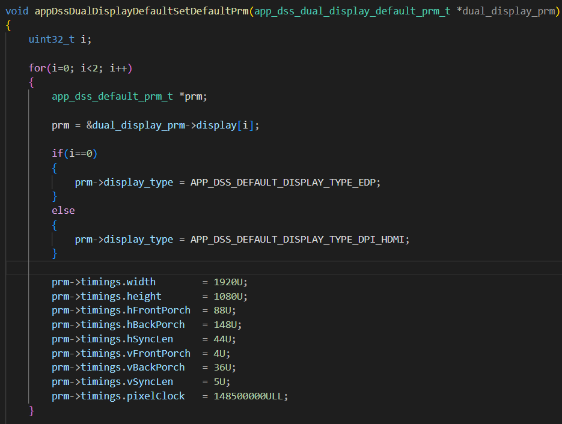Click the pixelClock value 148500000ULL
Image resolution: width=562 pixels, height=424 pixels.
point(248,396)
